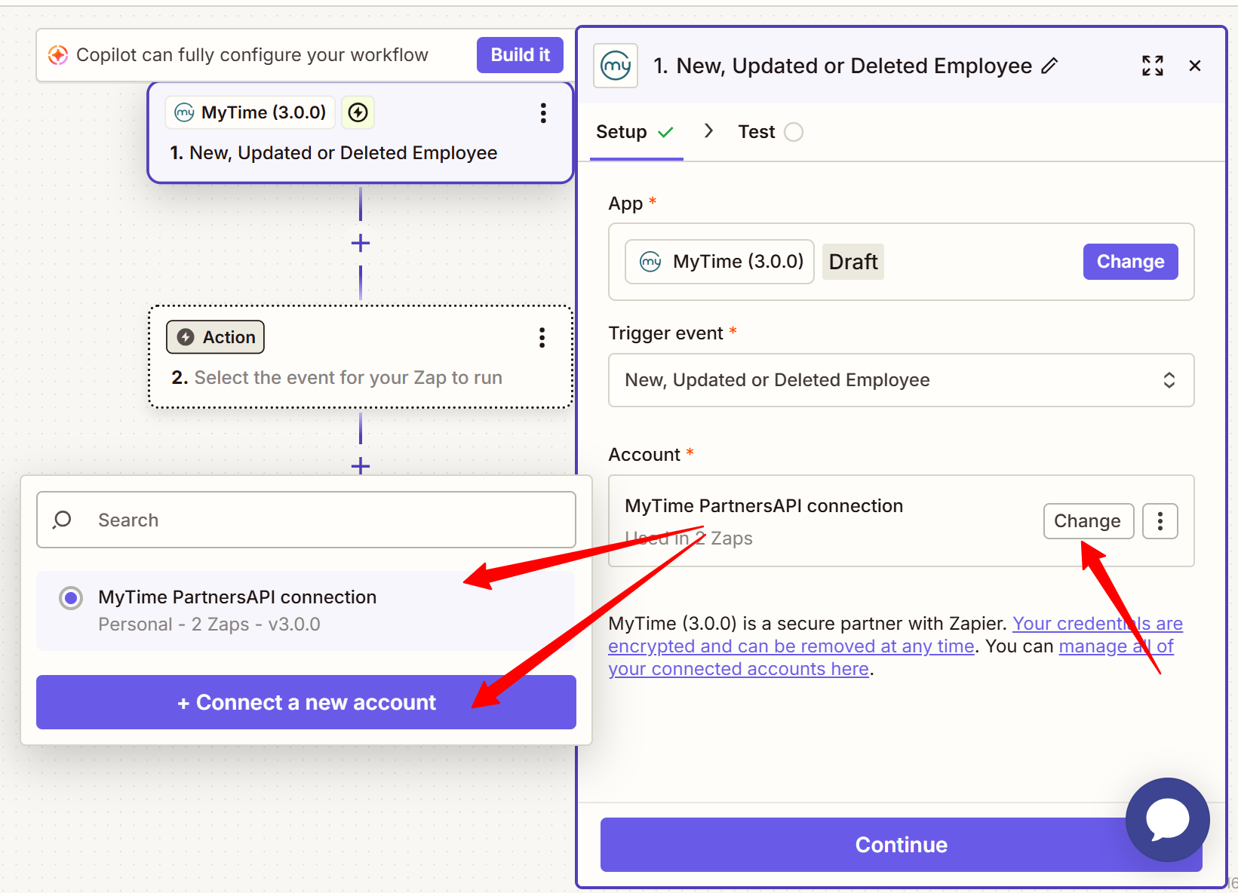Click into the account Search field

click(x=306, y=520)
